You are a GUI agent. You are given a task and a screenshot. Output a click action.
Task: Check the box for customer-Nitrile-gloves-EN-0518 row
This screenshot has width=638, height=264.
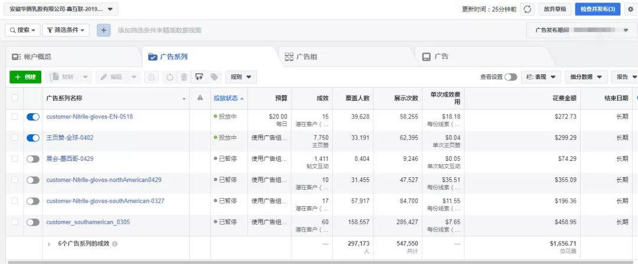pyautogui.click(x=15, y=117)
